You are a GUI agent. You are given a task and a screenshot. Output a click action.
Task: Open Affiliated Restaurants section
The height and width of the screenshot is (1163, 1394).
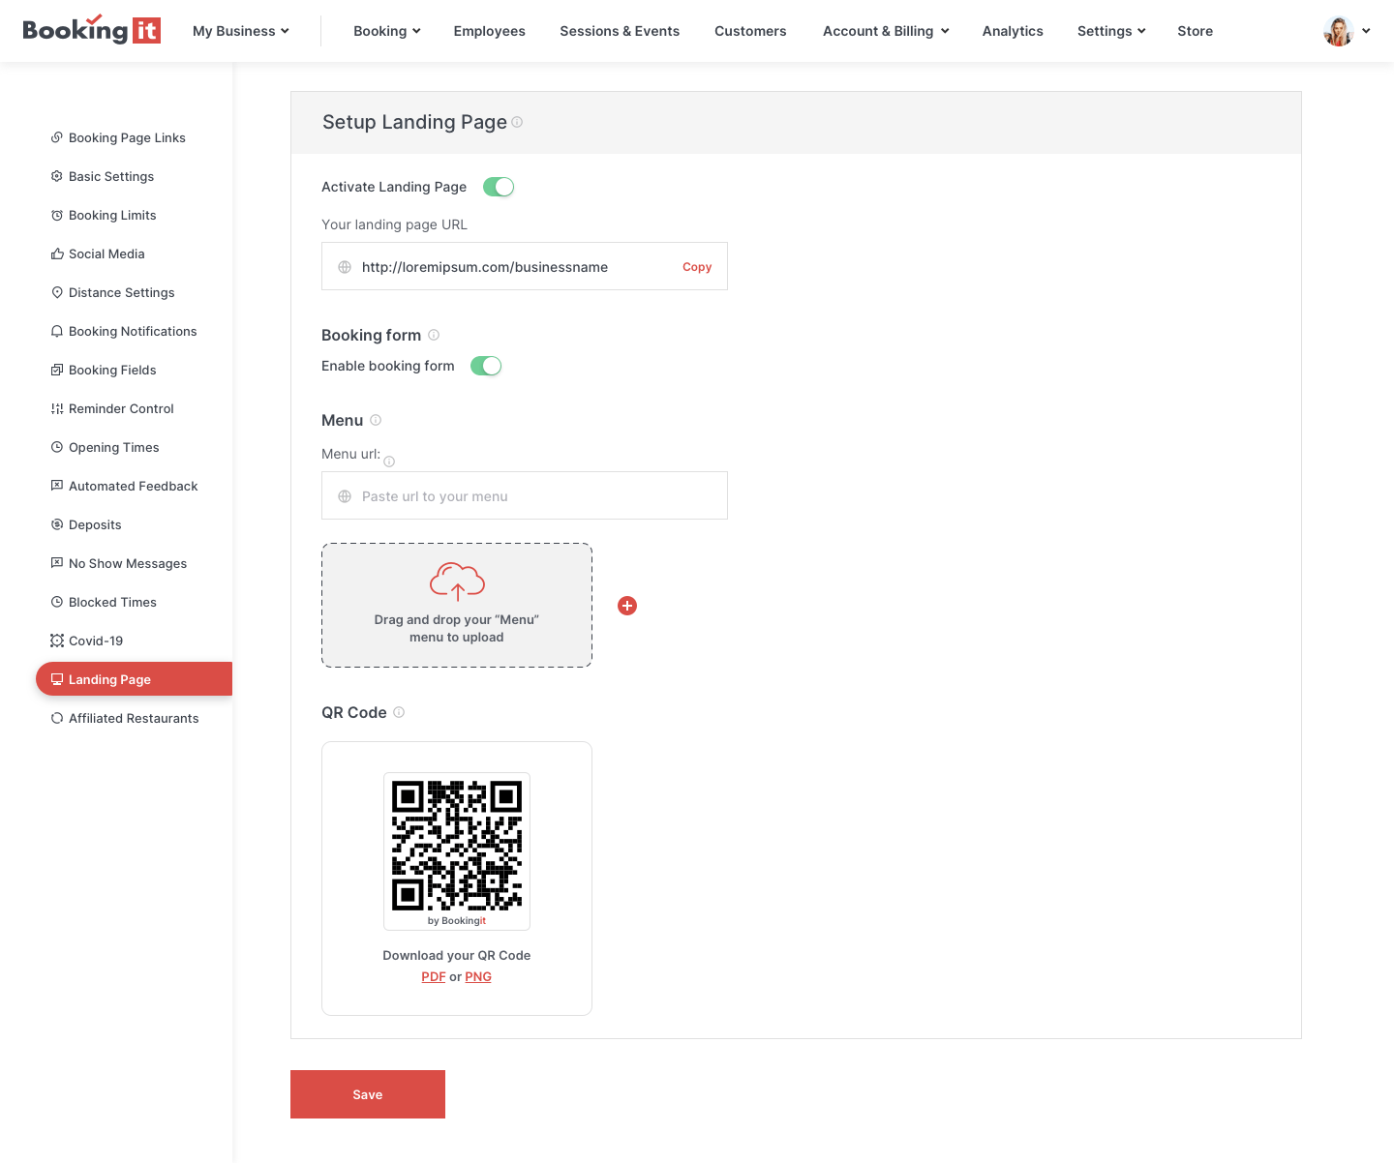tap(134, 718)
